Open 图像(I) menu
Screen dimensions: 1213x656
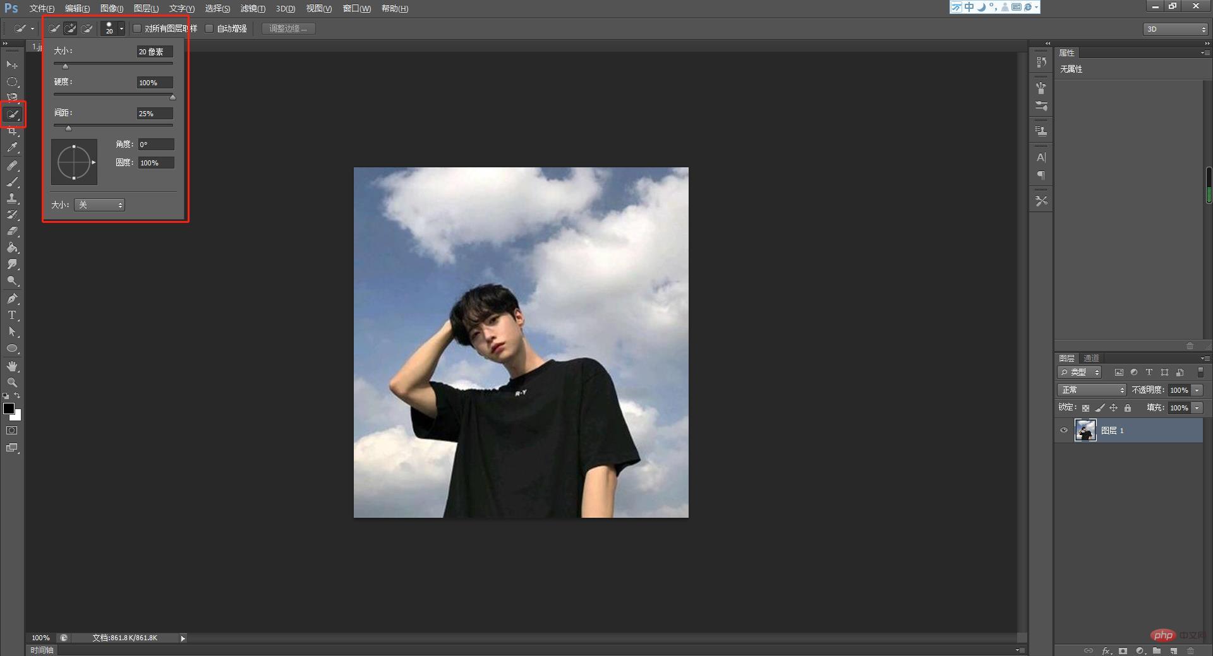tap(112, 8)
